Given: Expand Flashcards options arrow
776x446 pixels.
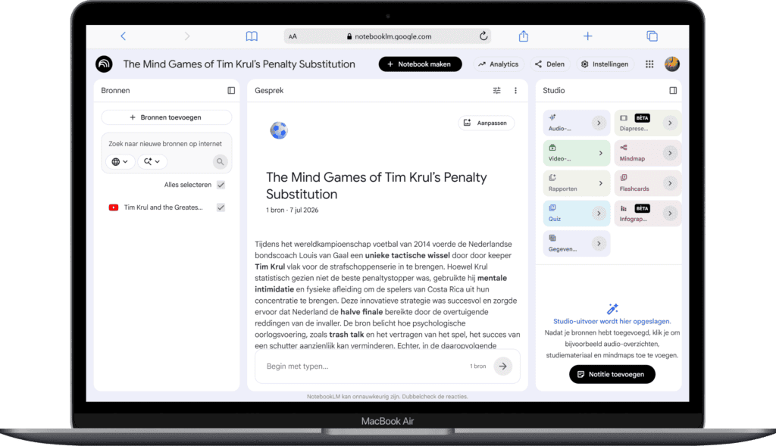Looking at the screenshot, I should click(670, 183).
